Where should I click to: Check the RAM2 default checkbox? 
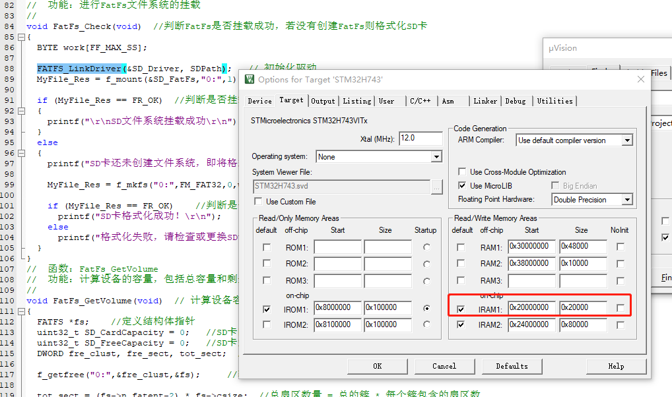461,263
